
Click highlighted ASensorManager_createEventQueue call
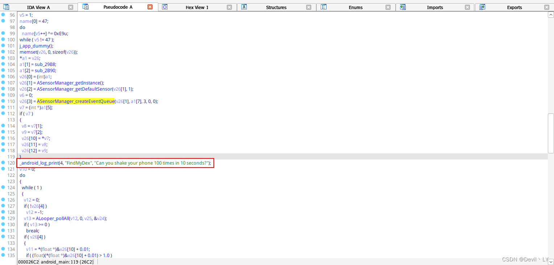click(x=75, y=101)
